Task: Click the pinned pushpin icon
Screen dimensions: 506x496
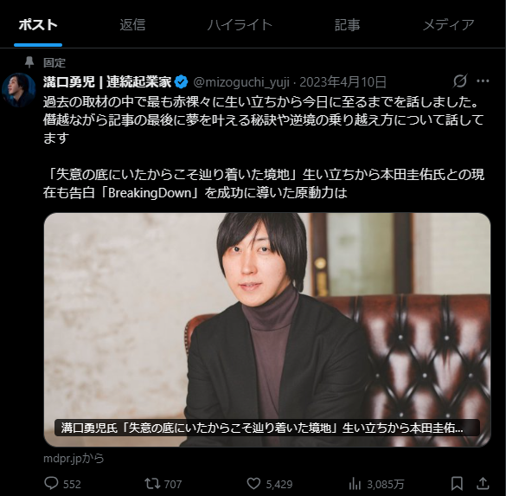Action: pos(29,62)
